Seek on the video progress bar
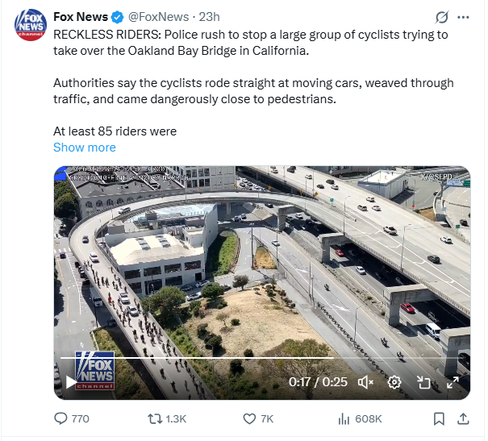488x441 pixels. point(261,358)
